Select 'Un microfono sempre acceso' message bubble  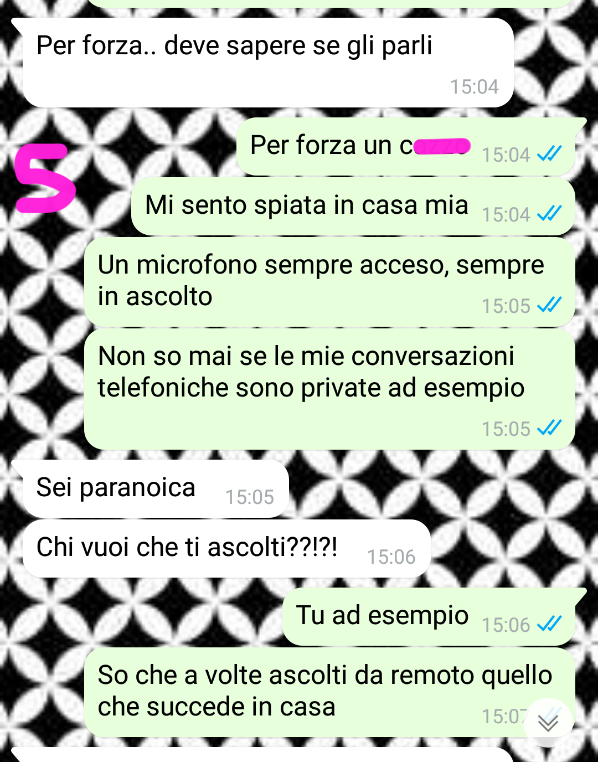(x=329, y=282)
